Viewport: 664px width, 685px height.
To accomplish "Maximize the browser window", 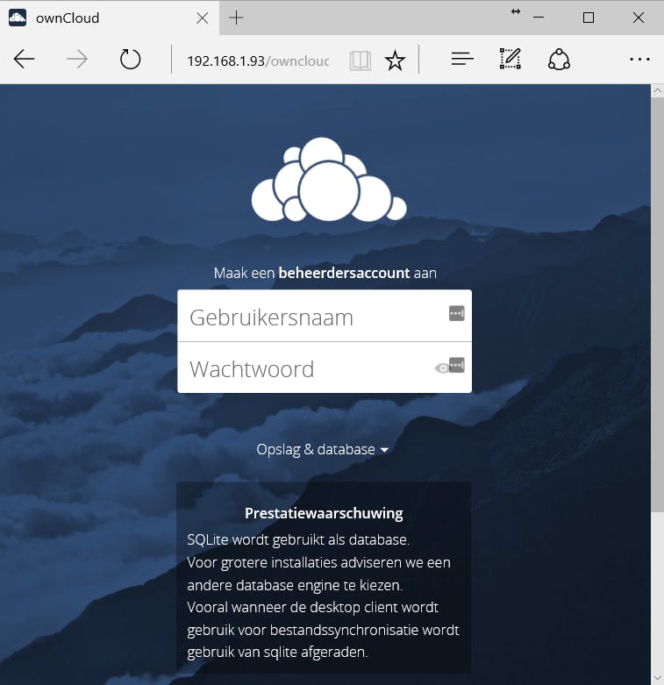I will 589,18.
